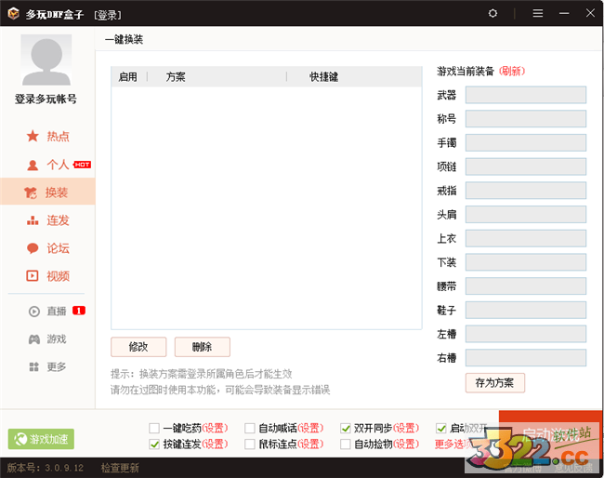The height and width of the screenshot is (478, 604).
Task: Click the 游戏加速 green button
Action: [41, 439]
